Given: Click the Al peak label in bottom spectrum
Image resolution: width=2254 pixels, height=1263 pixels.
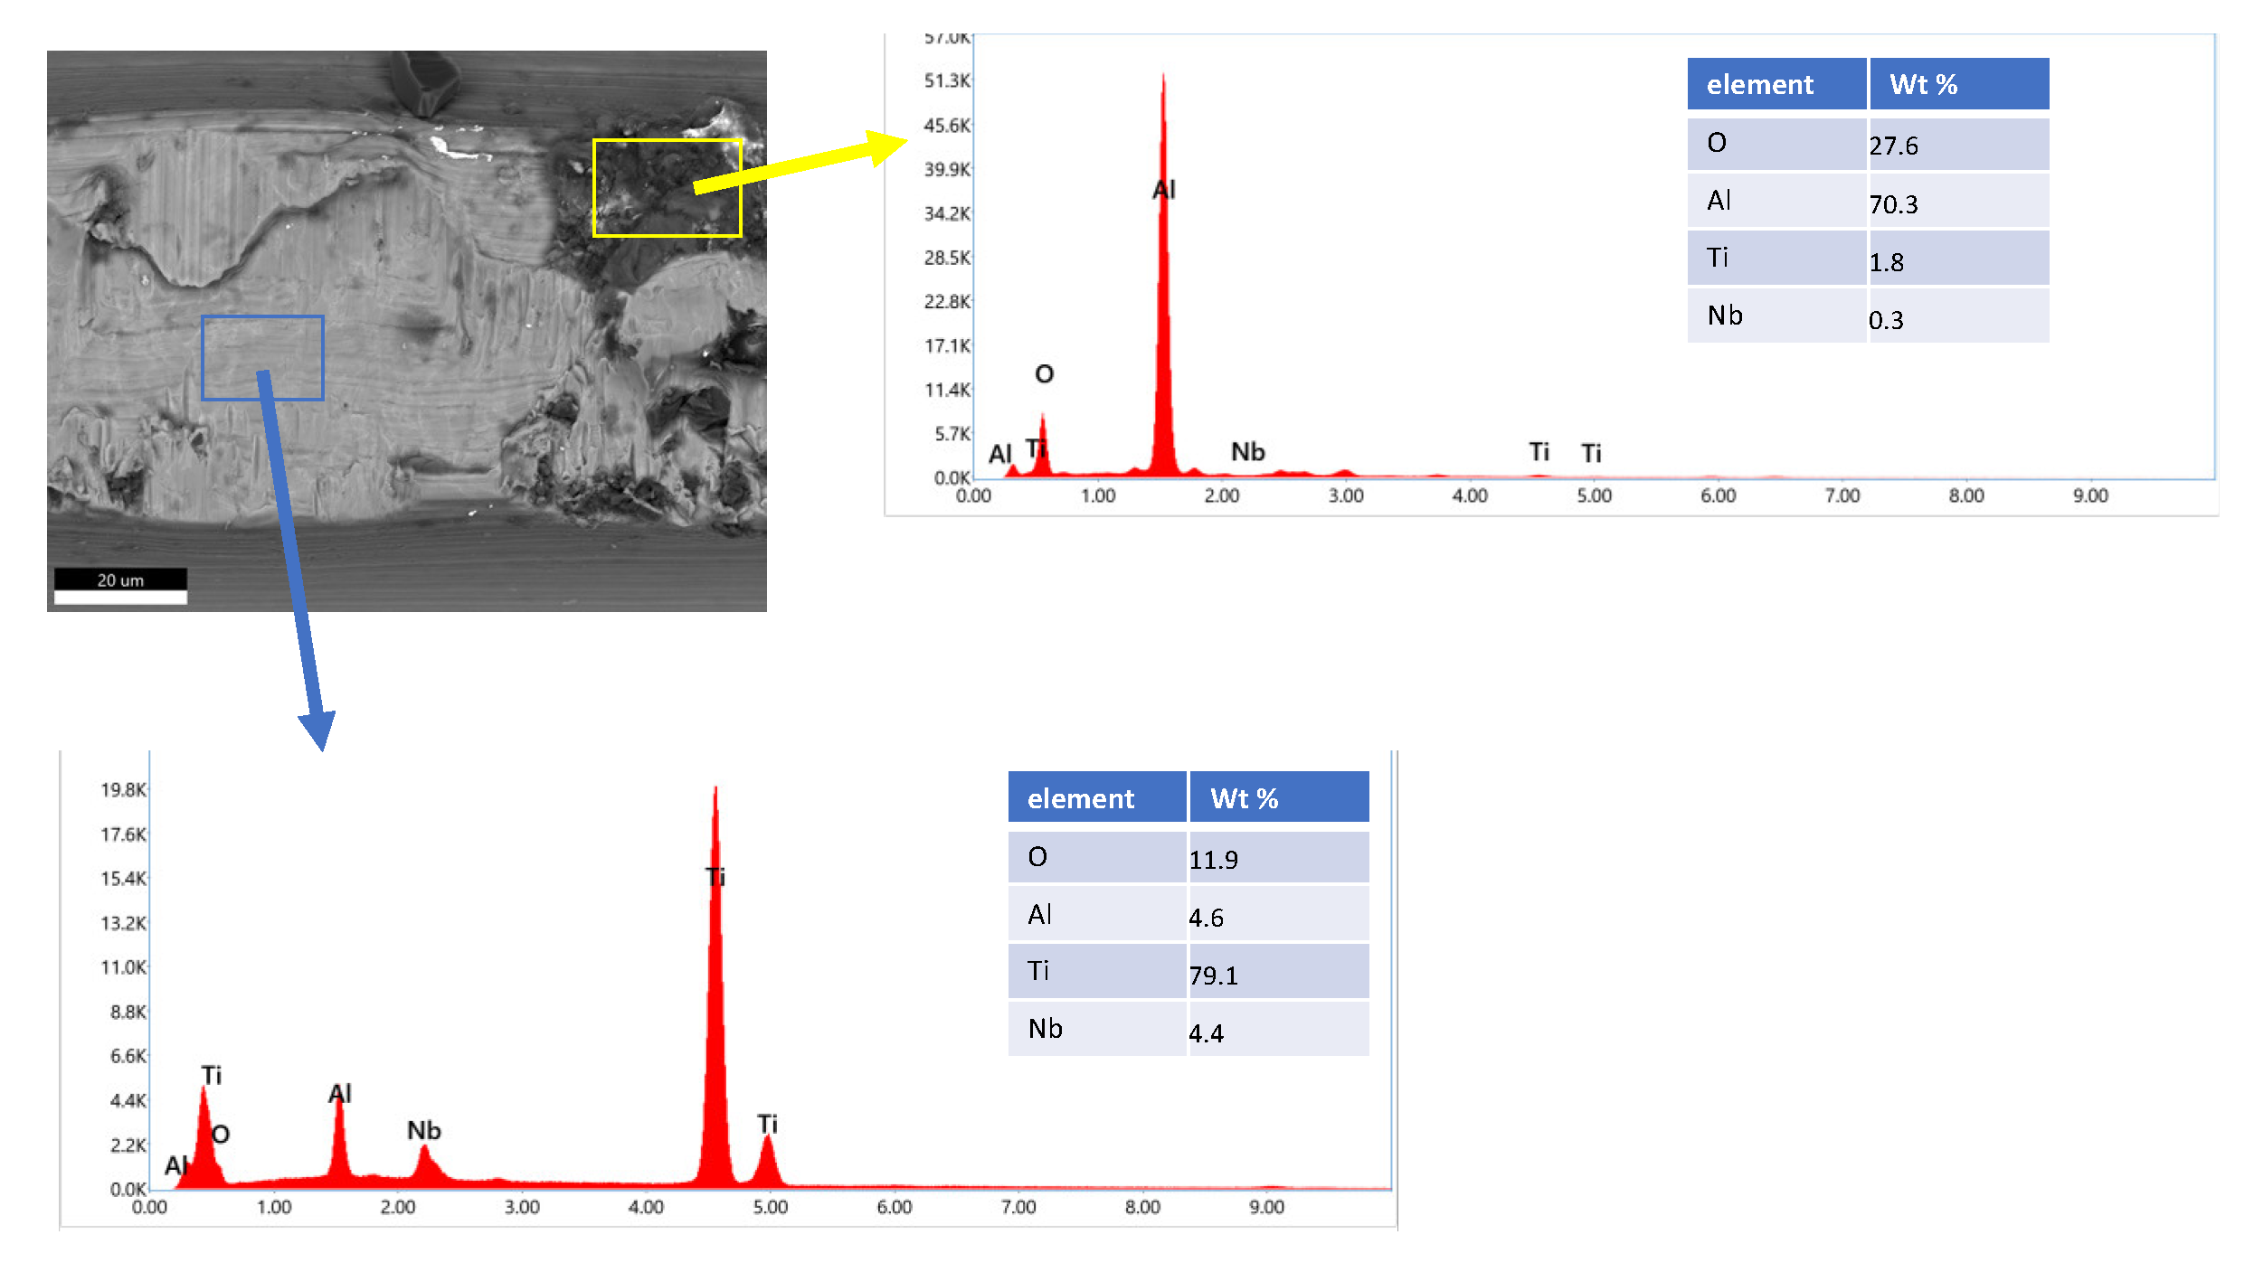Looking at the screenshot, I should (x=340, y=1093).
